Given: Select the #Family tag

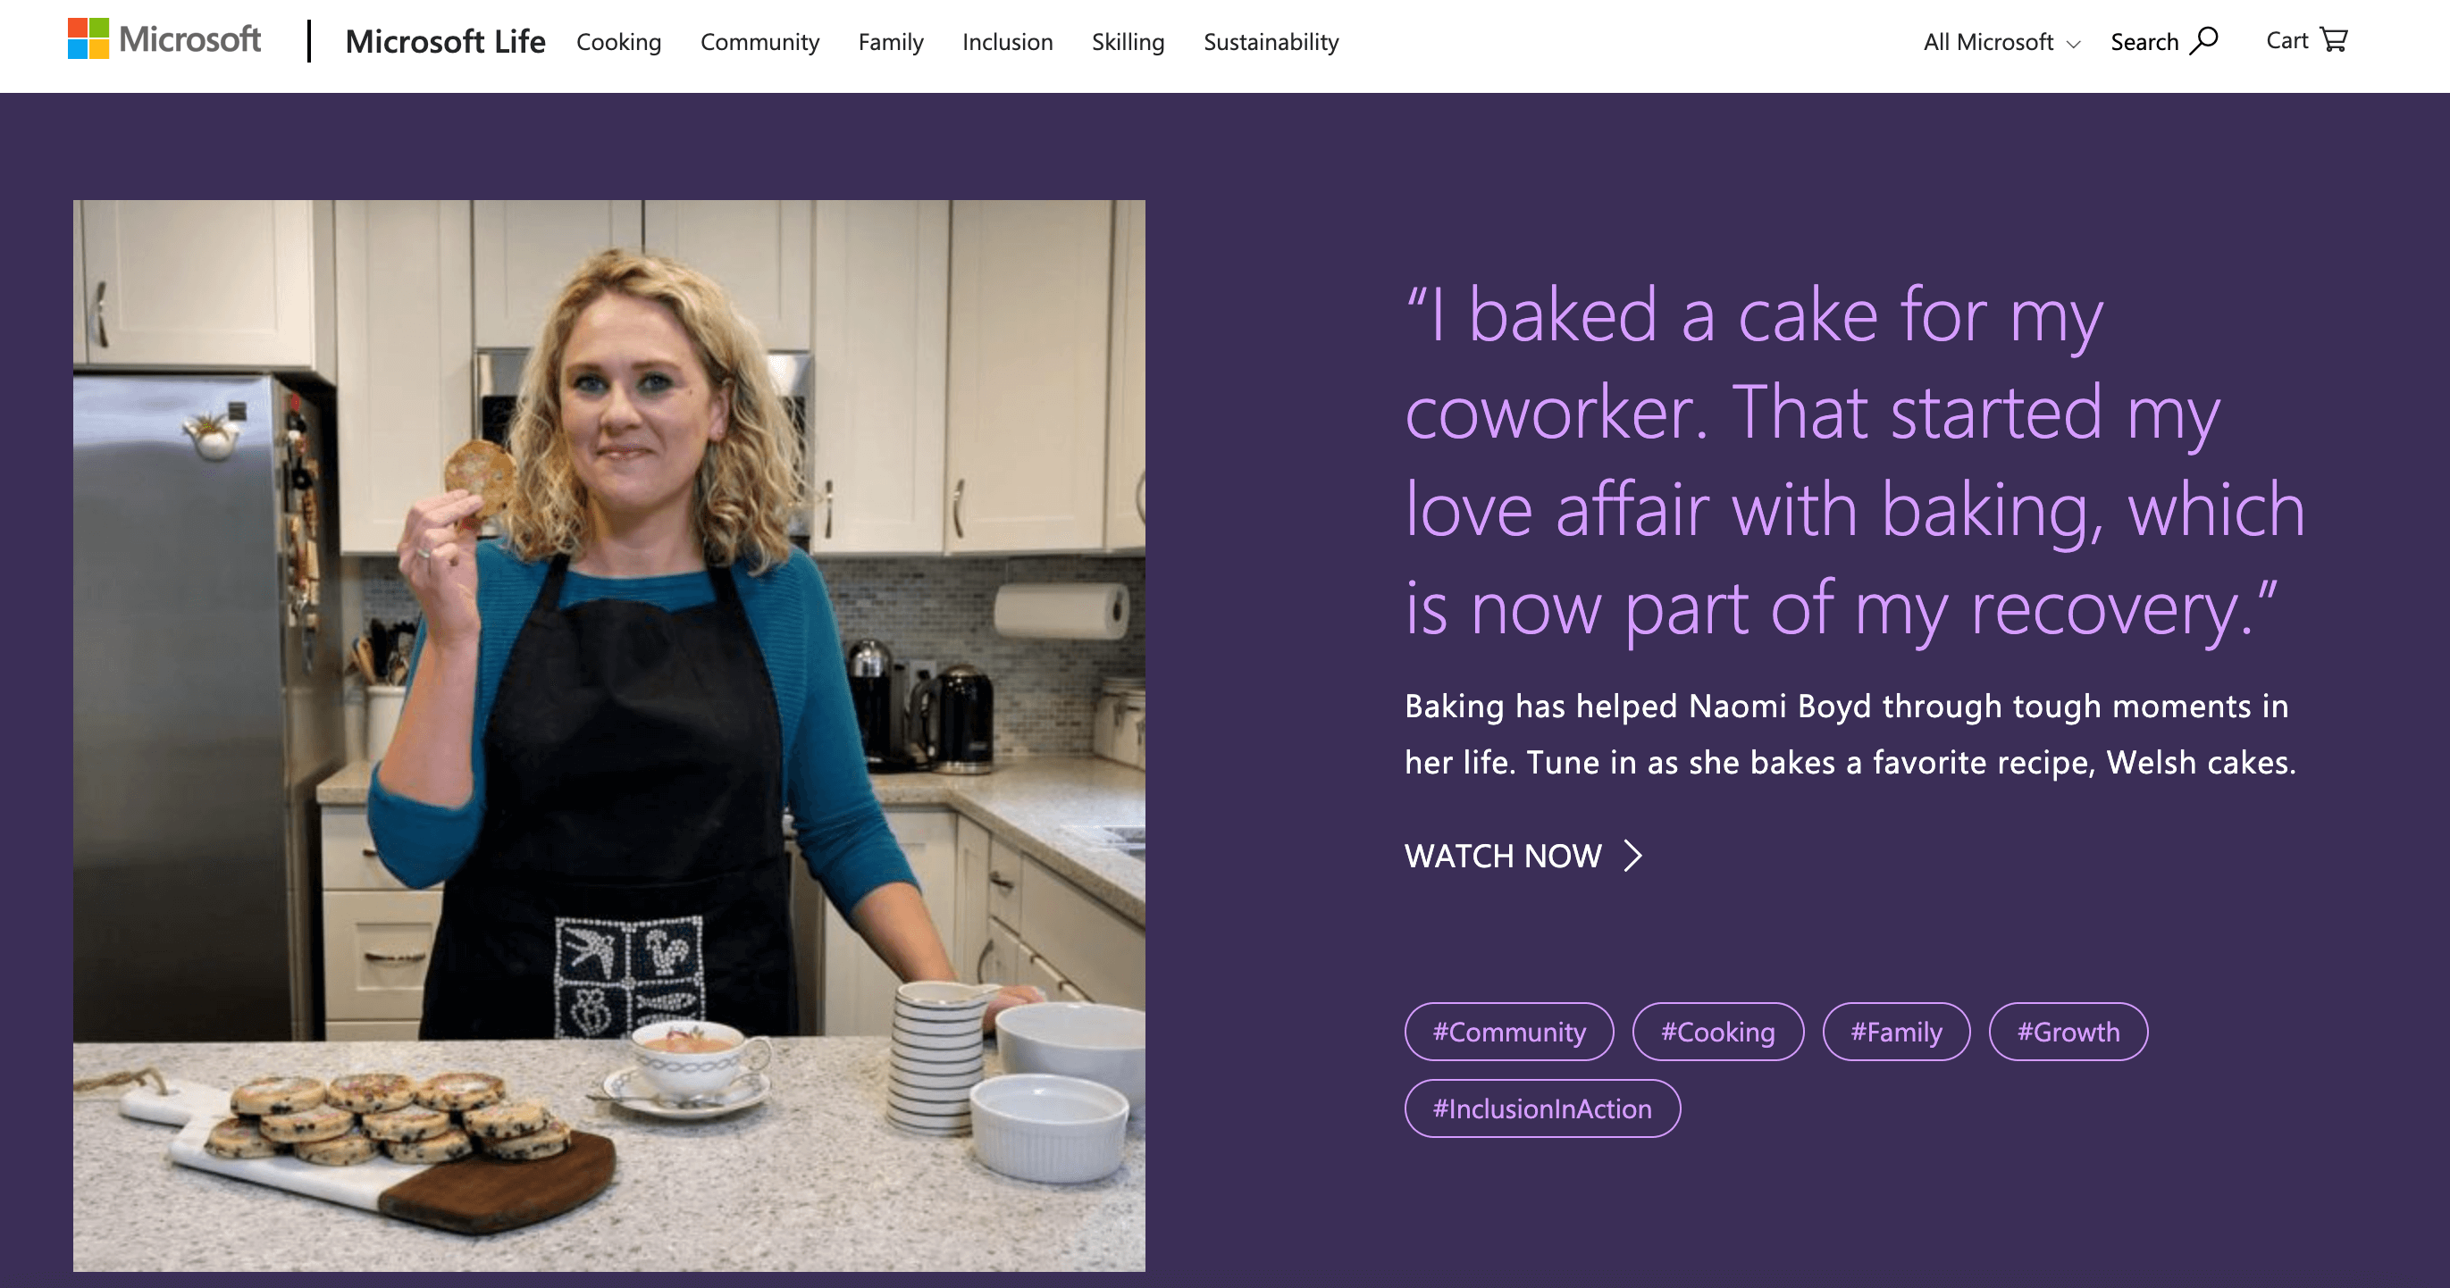Looking at the screenshot, I should tap(1894, 1032).
